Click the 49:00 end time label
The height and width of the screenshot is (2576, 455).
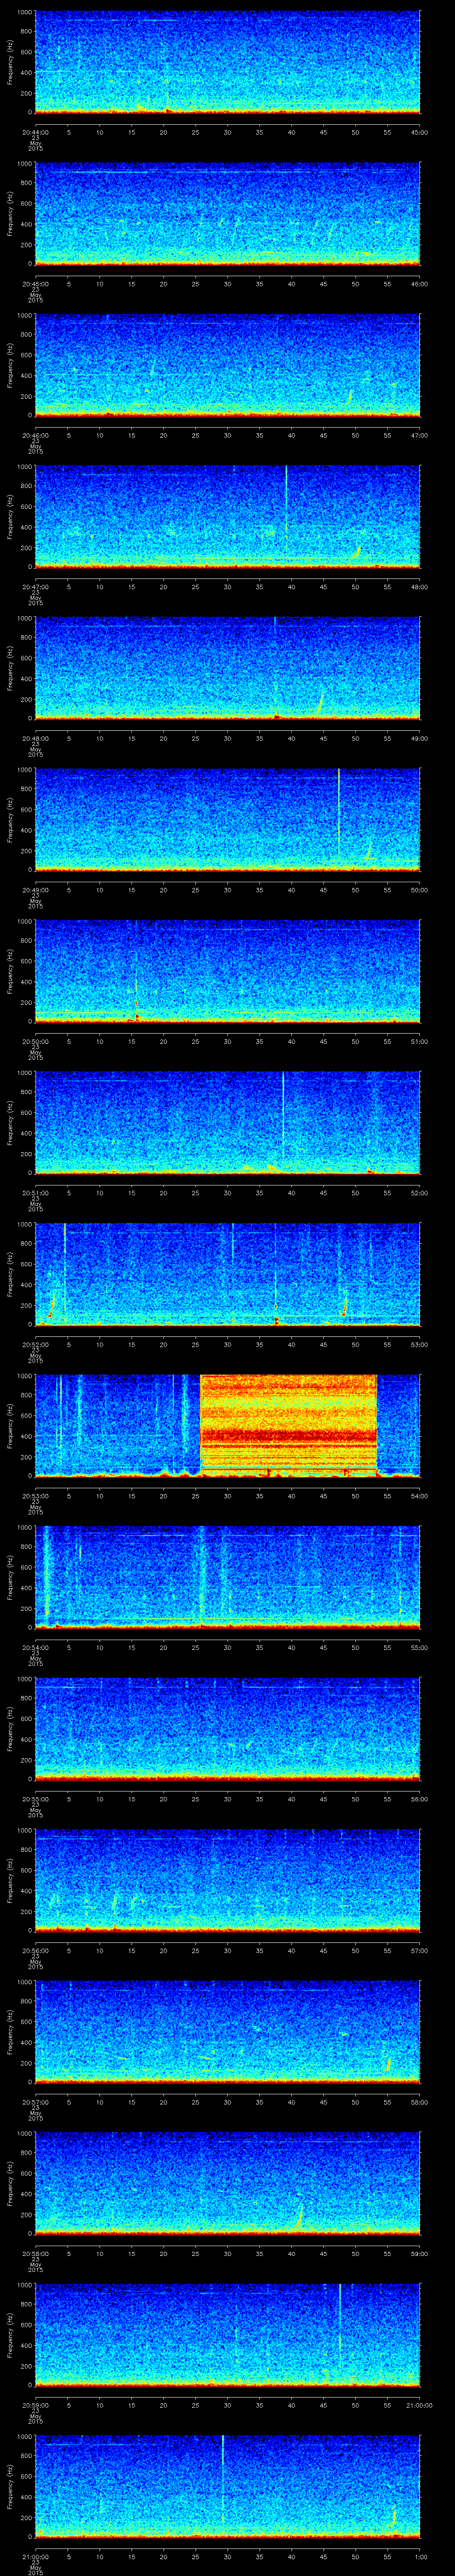(x=420, y=738)
